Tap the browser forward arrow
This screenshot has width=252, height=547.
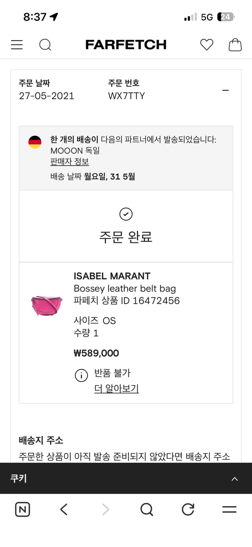coord(105,509)
